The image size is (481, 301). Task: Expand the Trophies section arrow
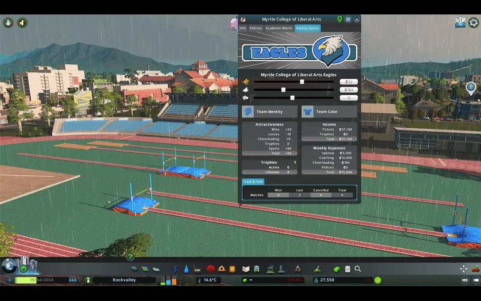(293, 162)
